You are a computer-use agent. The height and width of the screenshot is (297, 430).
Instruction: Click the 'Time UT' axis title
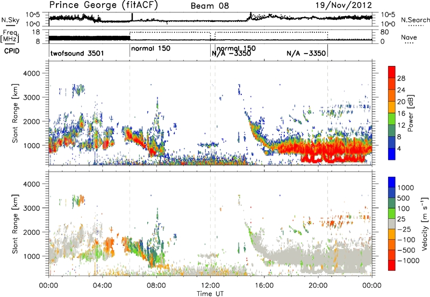(210, 293)
